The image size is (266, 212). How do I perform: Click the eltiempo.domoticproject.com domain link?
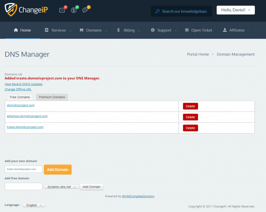tap(27, 116)
